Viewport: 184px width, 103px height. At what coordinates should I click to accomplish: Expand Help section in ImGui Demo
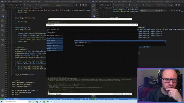point(55,39)
